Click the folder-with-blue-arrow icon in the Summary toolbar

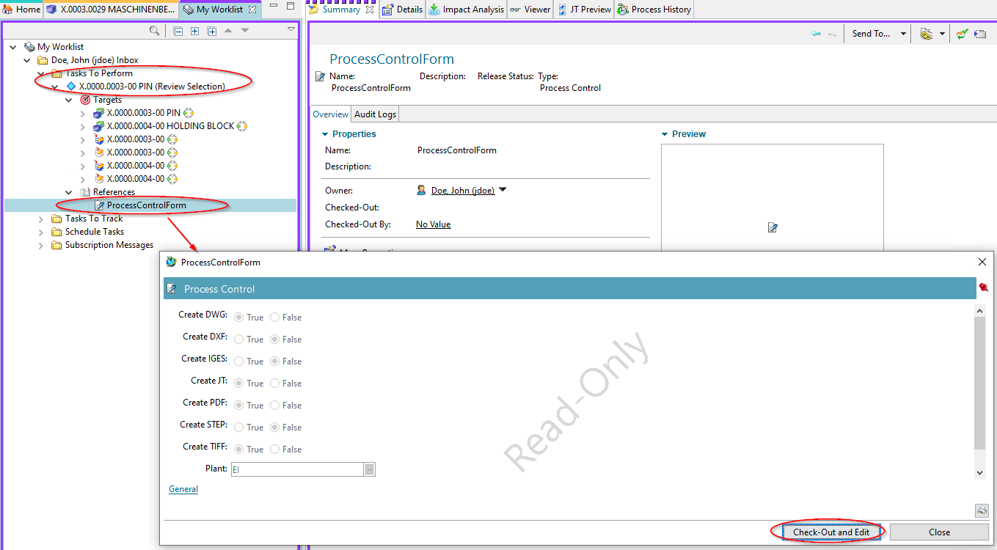(x=979, y=34)
